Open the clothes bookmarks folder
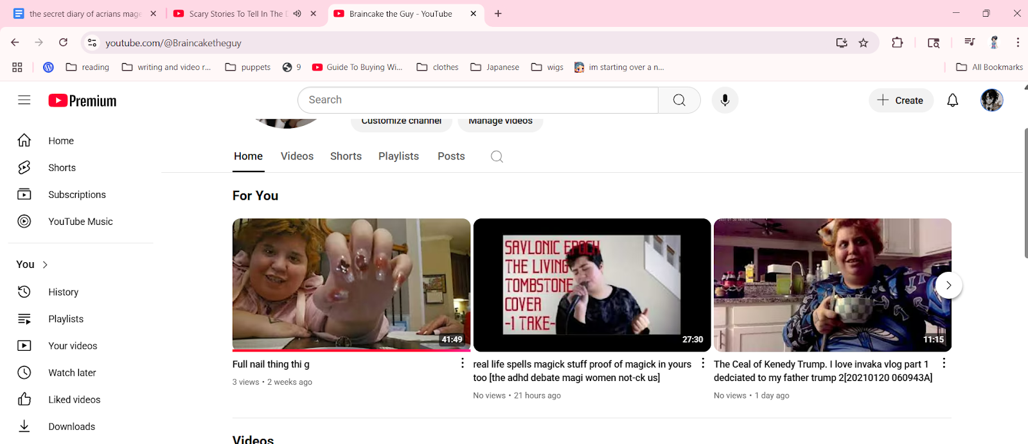 point(438,67)
